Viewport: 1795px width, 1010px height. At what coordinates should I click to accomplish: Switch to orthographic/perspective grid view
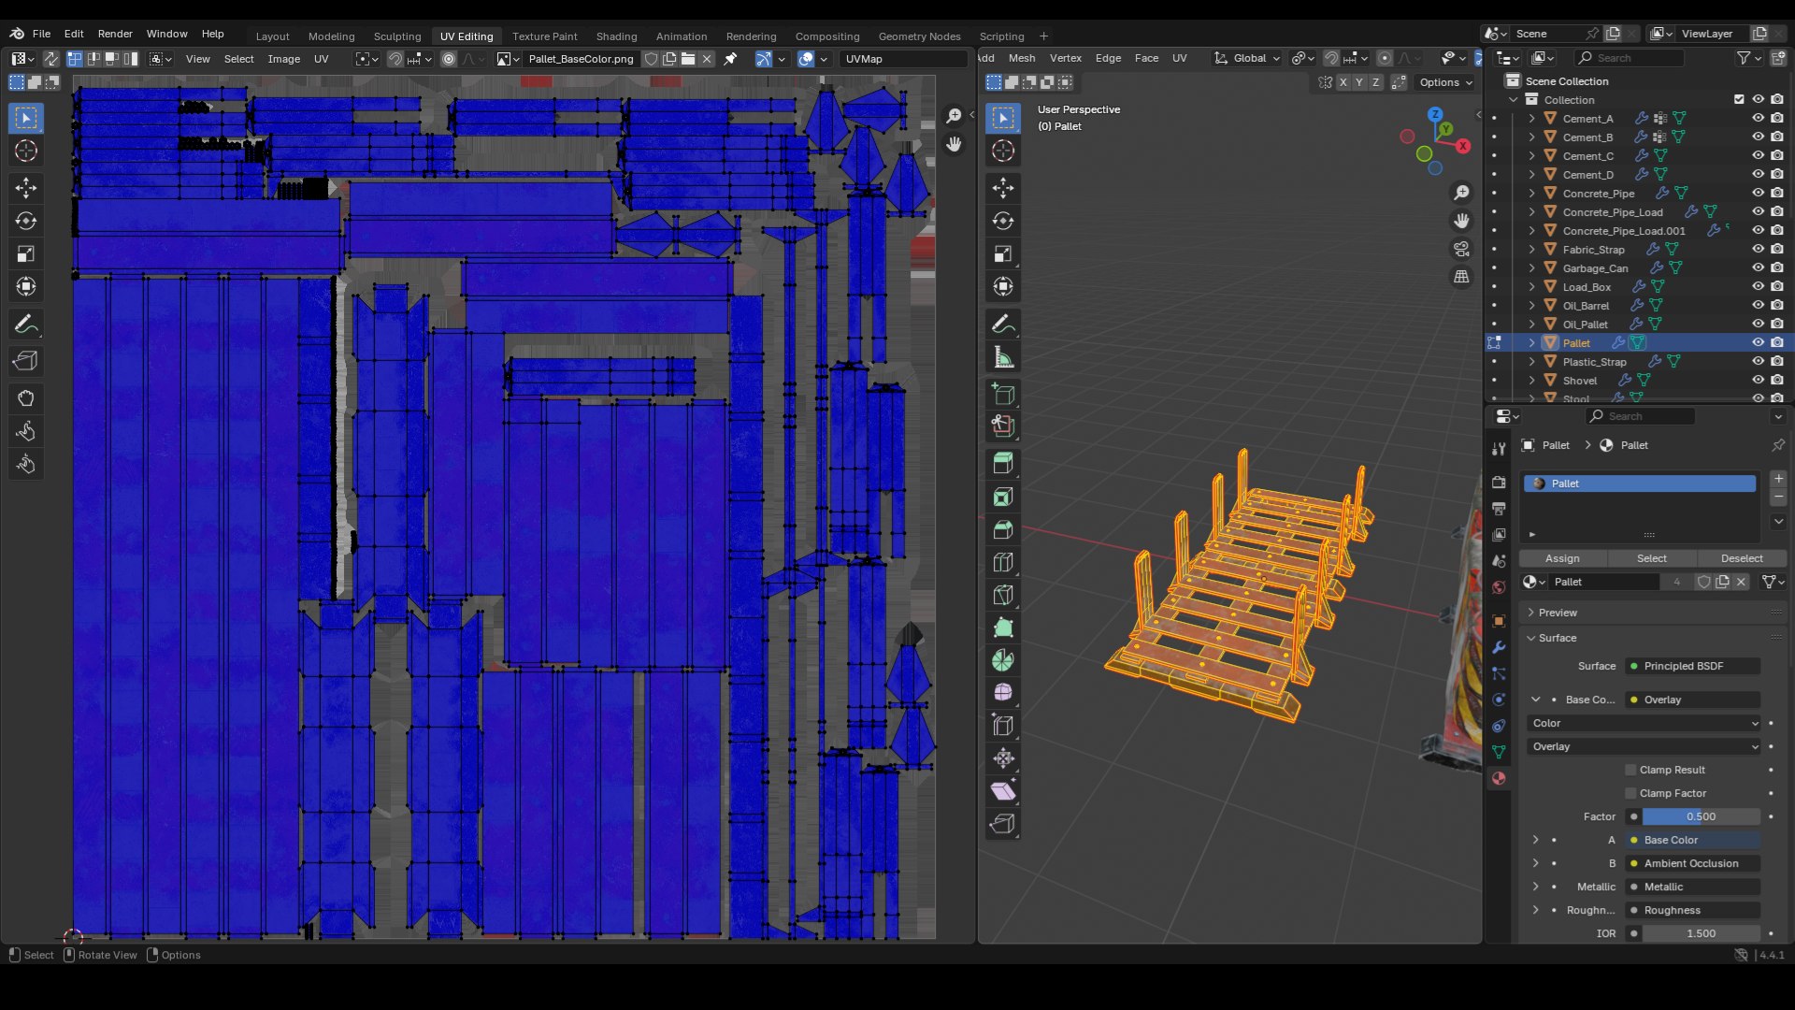1461,277
